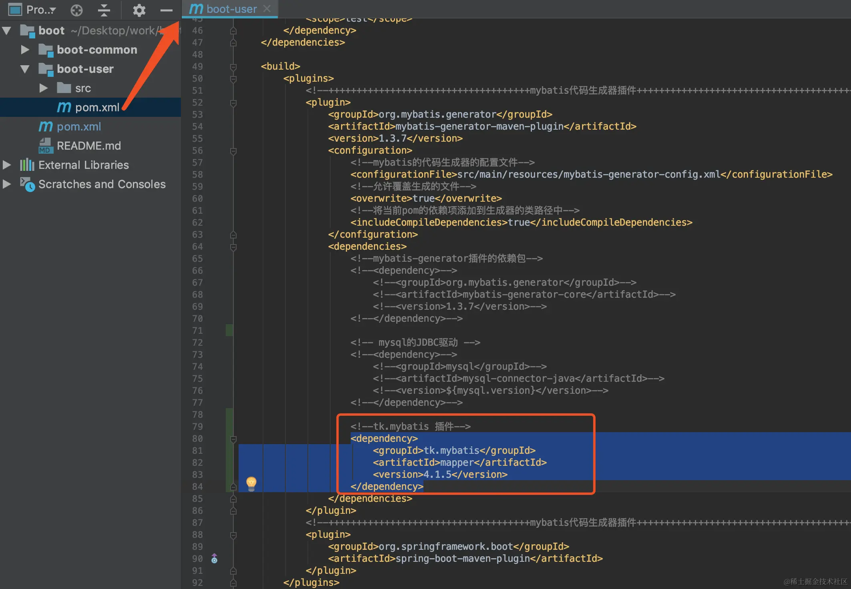Click version 4.1.5 on line 83
This screenshot has height=589, width=851.
coord(438,475)
